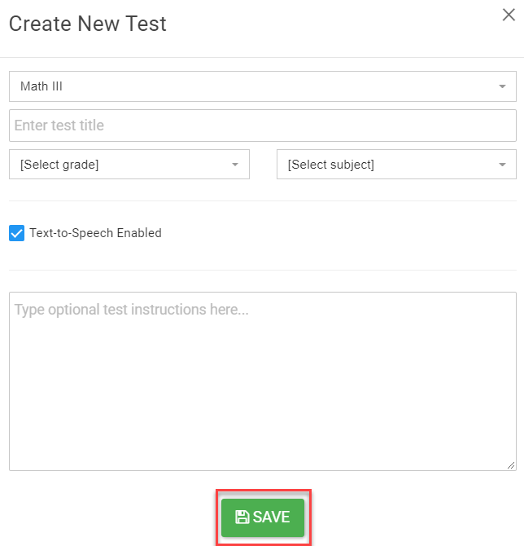This screenshot has height=546, width=524.
Task: Choose a different class than Math III
Action: coord(263,86)
